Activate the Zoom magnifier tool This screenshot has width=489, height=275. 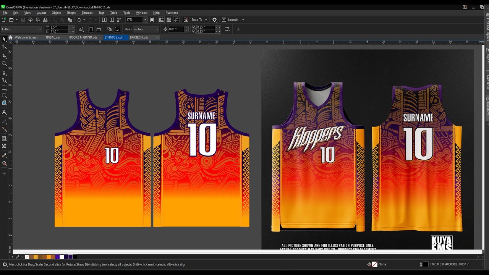[x=4, y=64]
